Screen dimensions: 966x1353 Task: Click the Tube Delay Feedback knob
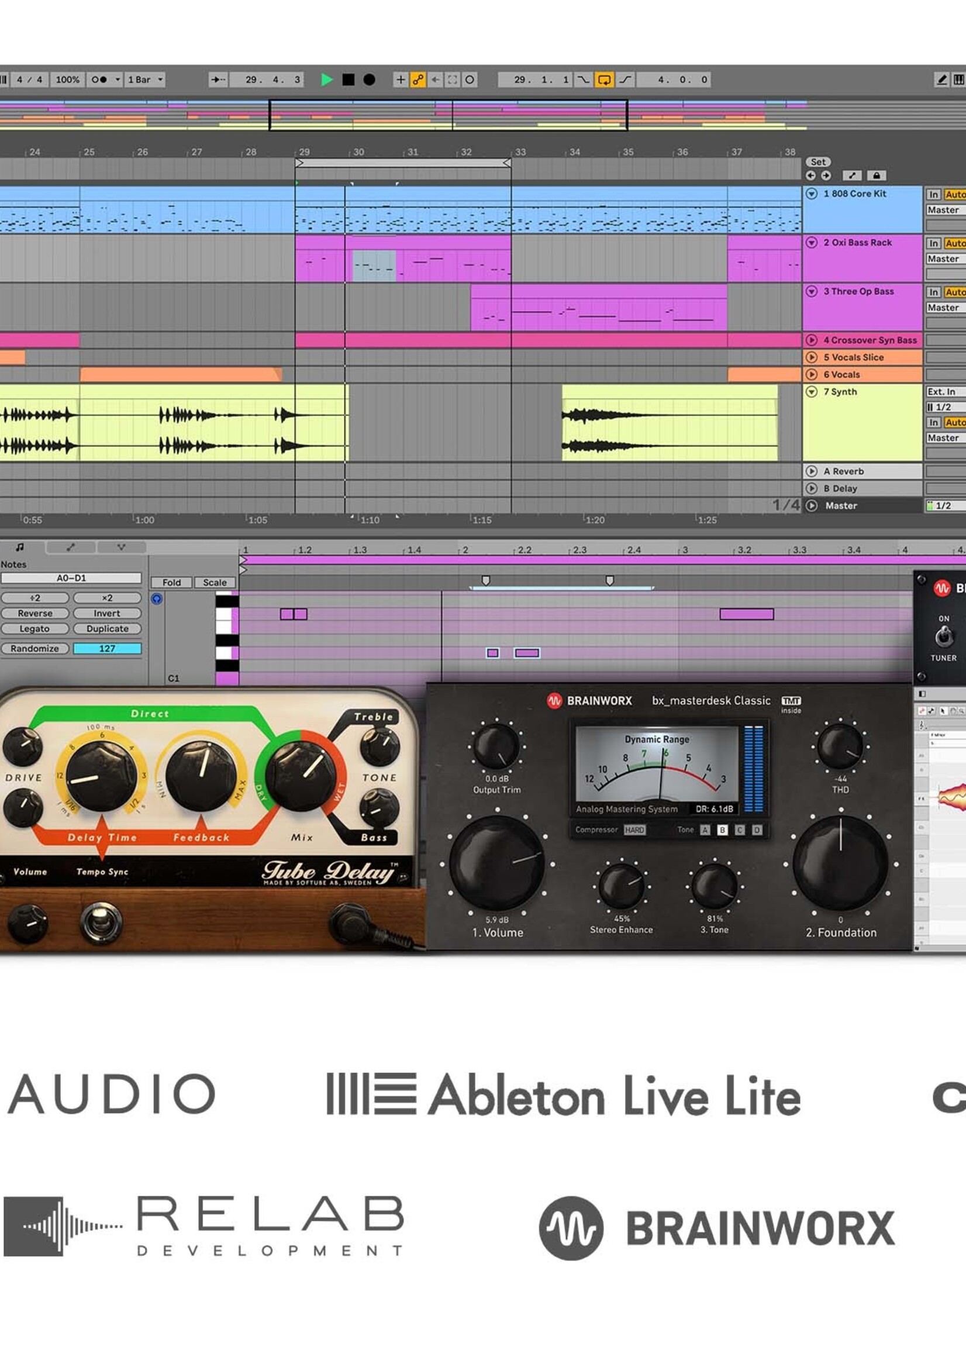point(201,775)
